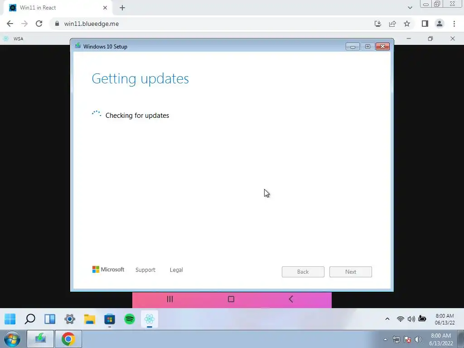Image resolution: width=464 pixels, height=348 pixels.
Task: Open Search in the Win11 taskbar
Action: [x=30, y=319]
